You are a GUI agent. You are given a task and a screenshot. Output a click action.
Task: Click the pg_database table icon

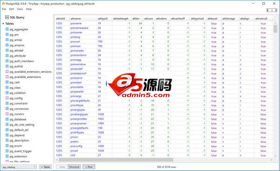pyautogui.click(x=7, y=119)
